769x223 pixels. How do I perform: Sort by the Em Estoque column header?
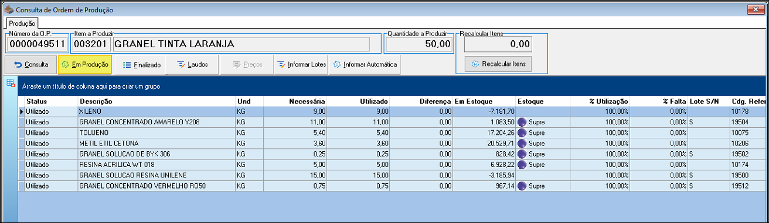coord(484,101)
